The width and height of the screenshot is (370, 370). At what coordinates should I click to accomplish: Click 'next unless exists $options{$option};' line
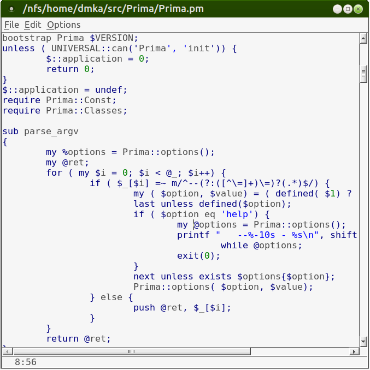(234, 277)
